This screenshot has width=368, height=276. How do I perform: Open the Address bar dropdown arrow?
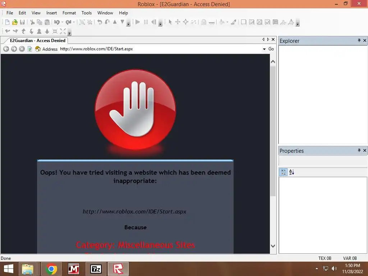pos(264,49)
